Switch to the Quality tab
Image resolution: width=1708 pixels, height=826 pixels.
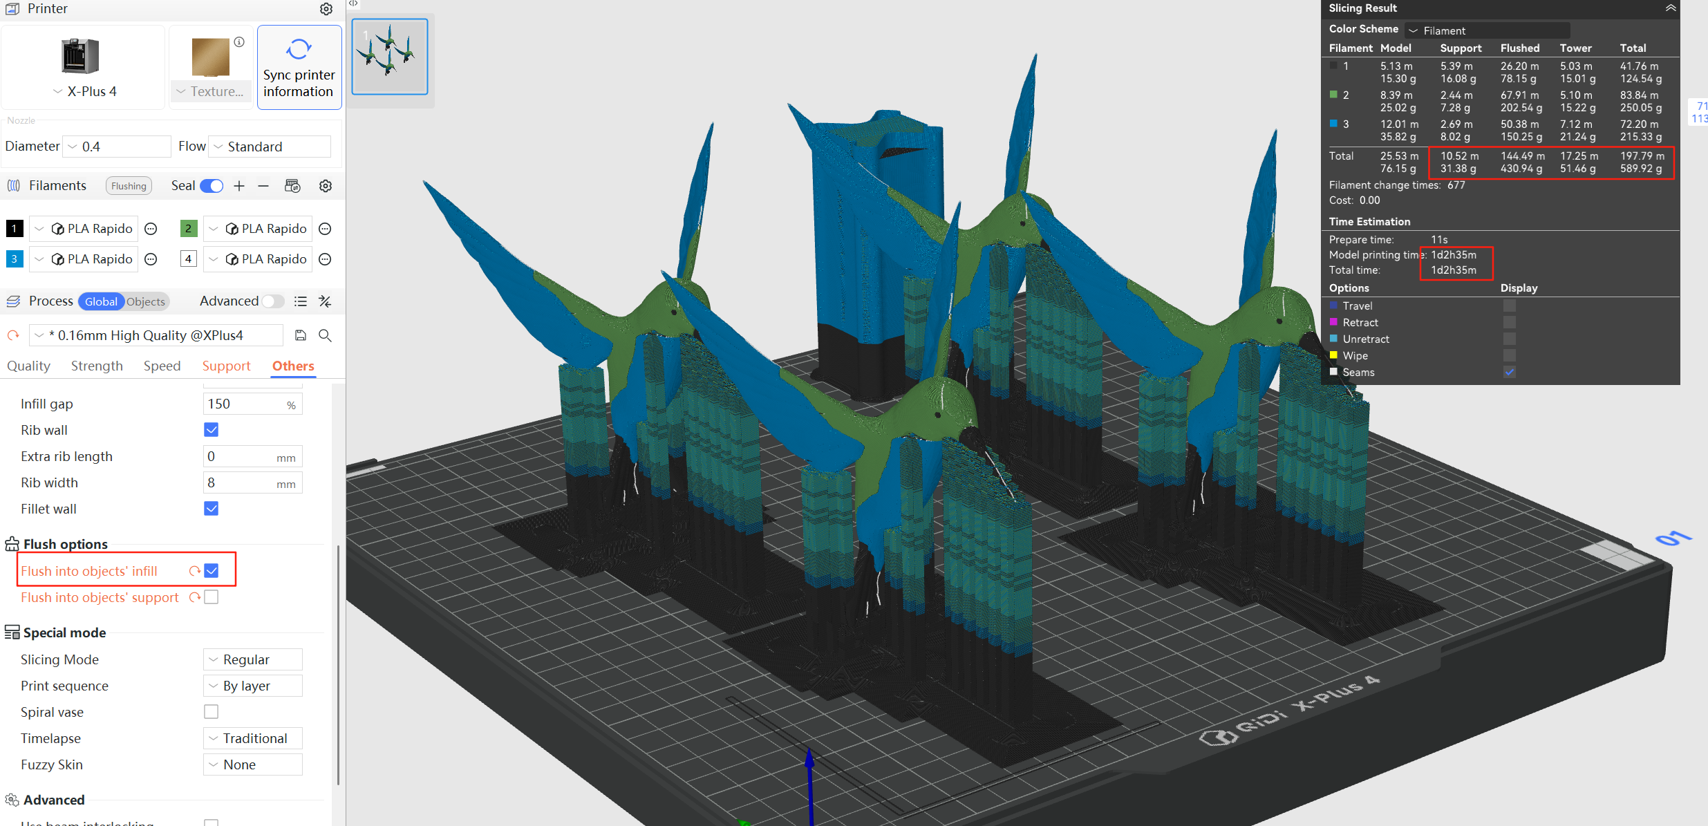pyautogui.click(x=28, y=366)
